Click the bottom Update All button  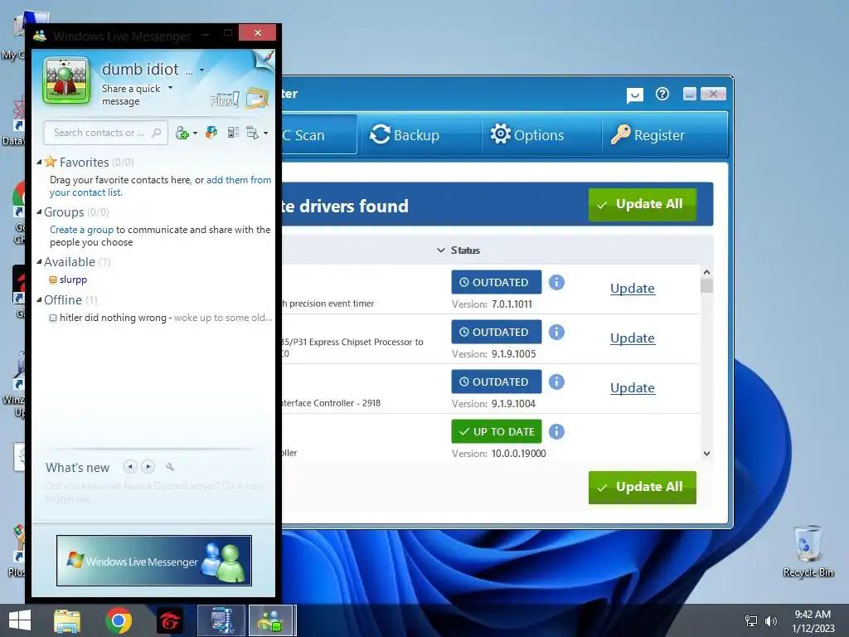(643, 487)
